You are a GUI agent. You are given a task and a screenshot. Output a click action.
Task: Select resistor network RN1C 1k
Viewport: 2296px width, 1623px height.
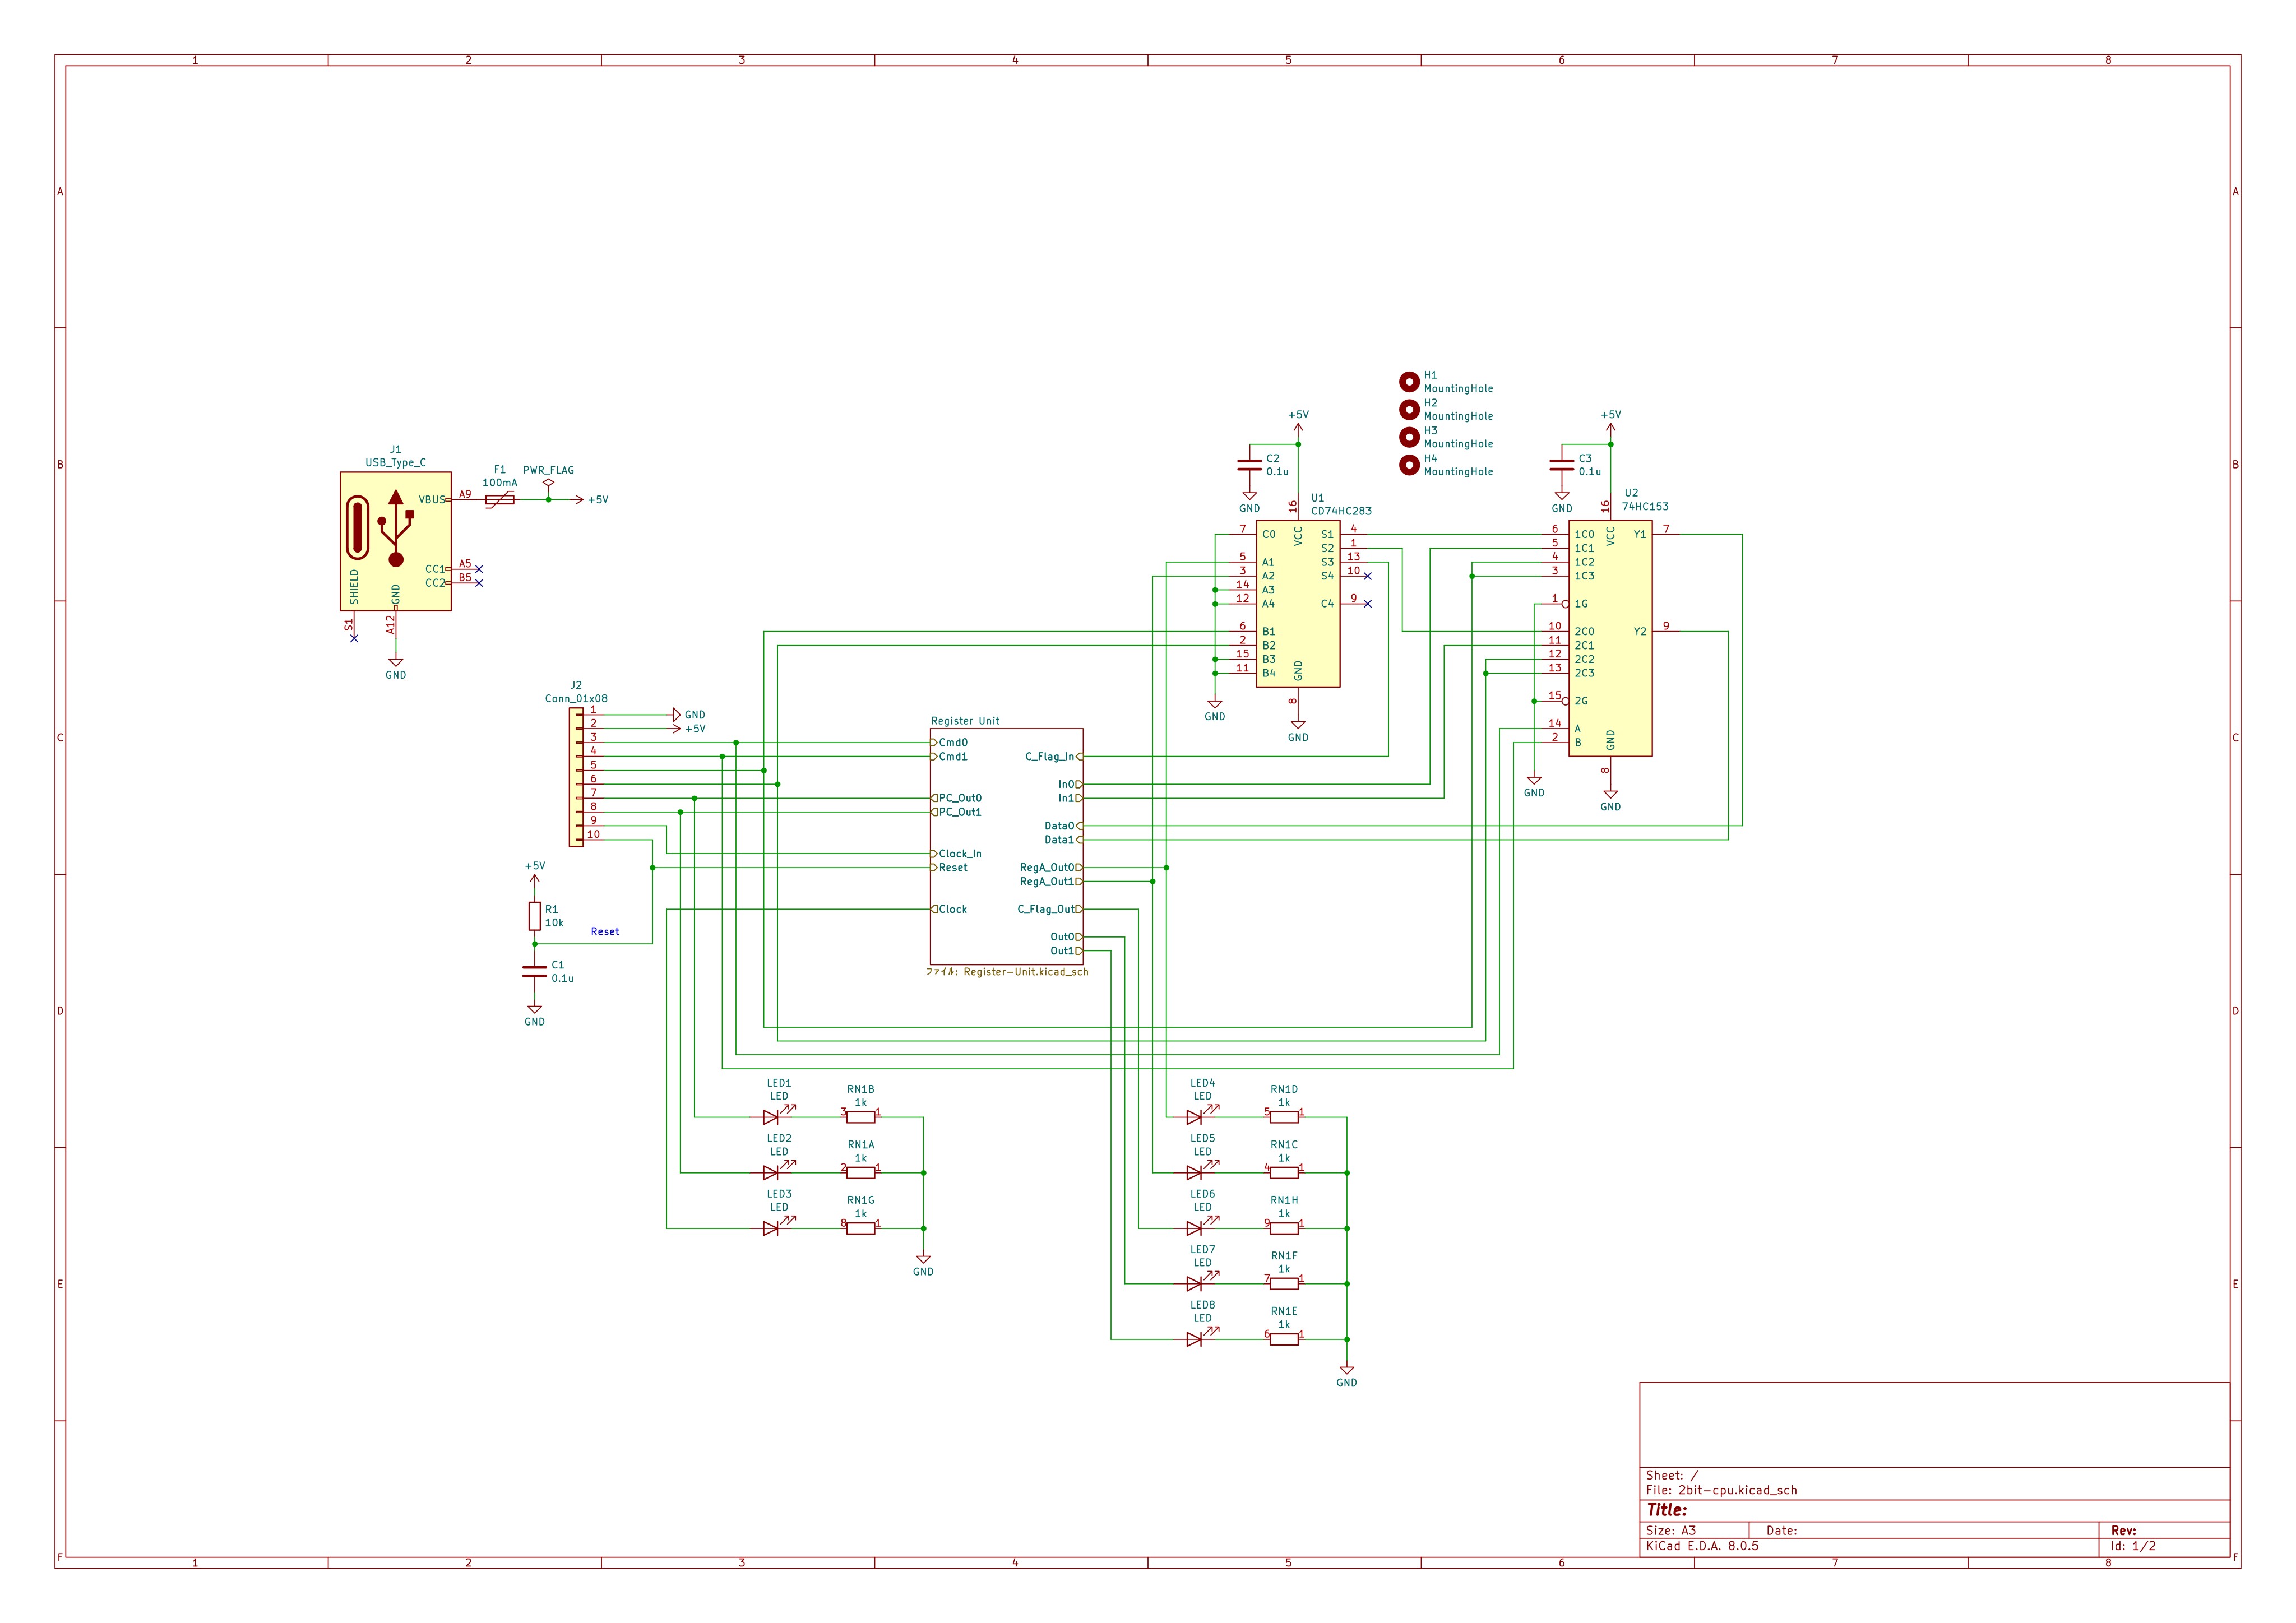coord(1284,1173)
